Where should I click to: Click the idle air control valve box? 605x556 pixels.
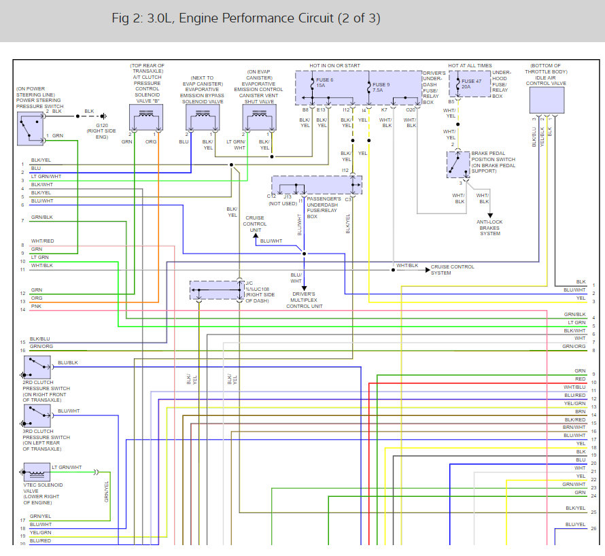coord(547,101)
